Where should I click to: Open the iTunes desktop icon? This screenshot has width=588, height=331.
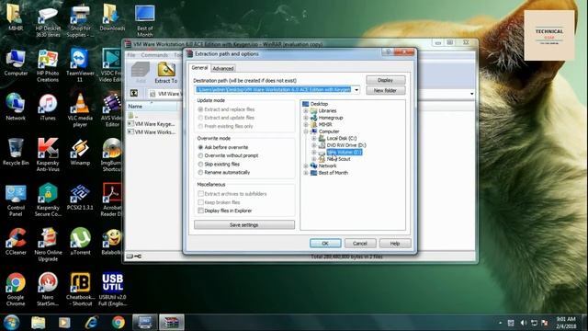pos(48,108)
